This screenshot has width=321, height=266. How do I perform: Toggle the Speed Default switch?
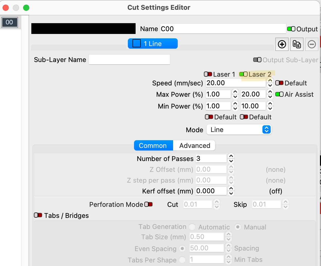pos(279,83)
